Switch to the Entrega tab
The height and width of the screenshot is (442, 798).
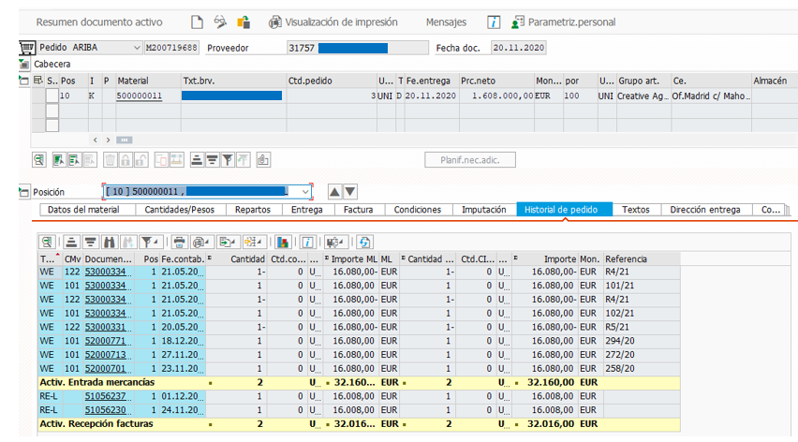pos(307,210)
